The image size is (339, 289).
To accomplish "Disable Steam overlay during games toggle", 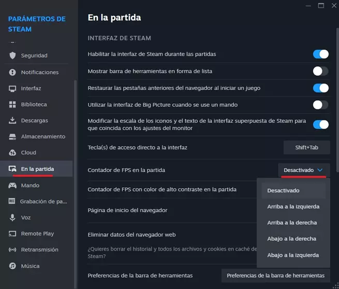I will click(x=321, y=54).
